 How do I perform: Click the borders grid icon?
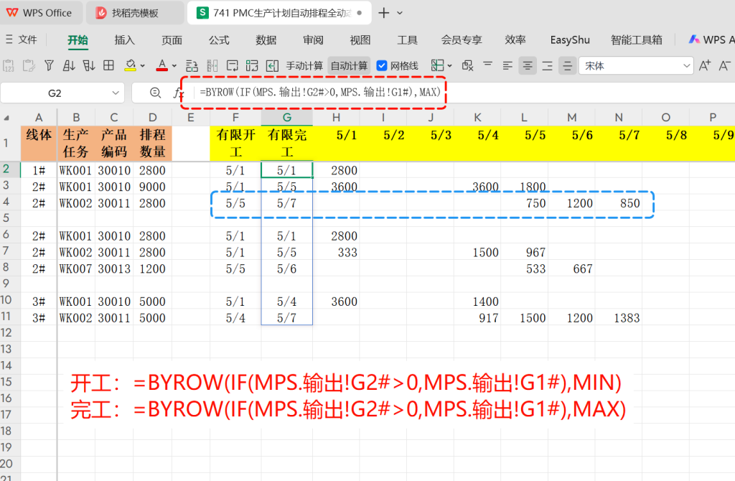[109, 65]
